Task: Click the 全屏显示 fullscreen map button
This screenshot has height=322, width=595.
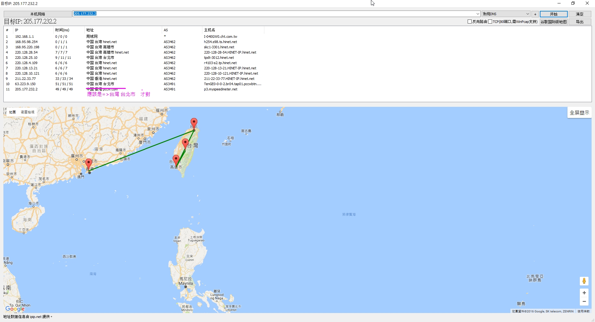Action: 579,113
